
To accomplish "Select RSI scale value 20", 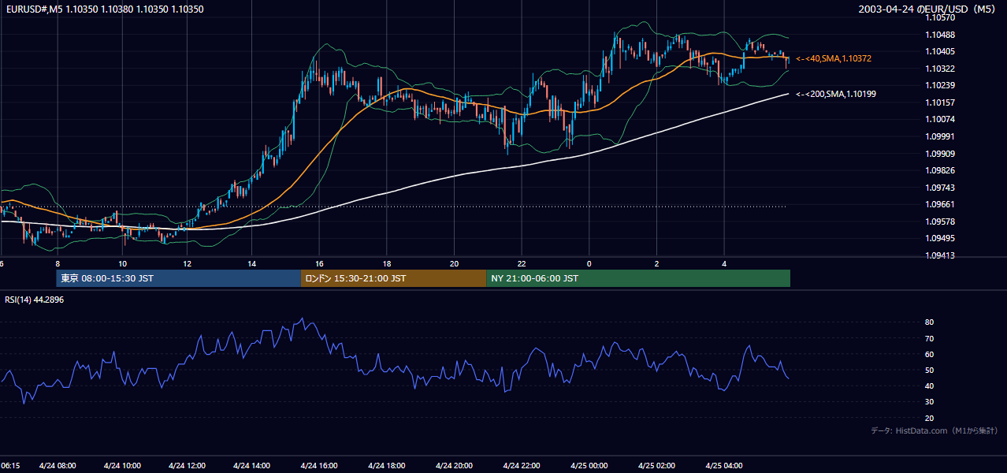I will coord(930,418).
